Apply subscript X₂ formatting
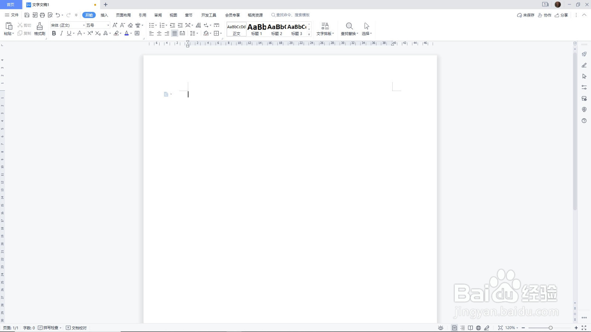 (x=98, y=33)
